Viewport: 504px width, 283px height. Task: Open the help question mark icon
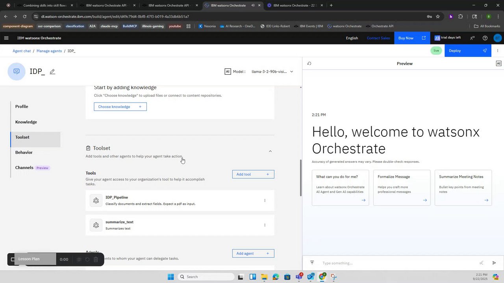pos(485,38)
